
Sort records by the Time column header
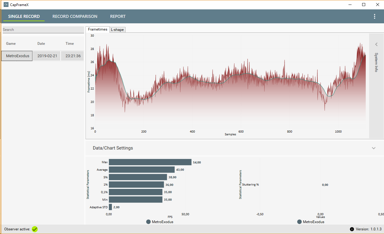pos(70,44)
